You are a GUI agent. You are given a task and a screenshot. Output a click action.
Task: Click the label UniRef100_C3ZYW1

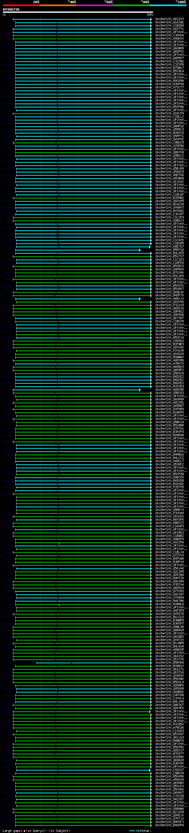(x=169, y=61)
